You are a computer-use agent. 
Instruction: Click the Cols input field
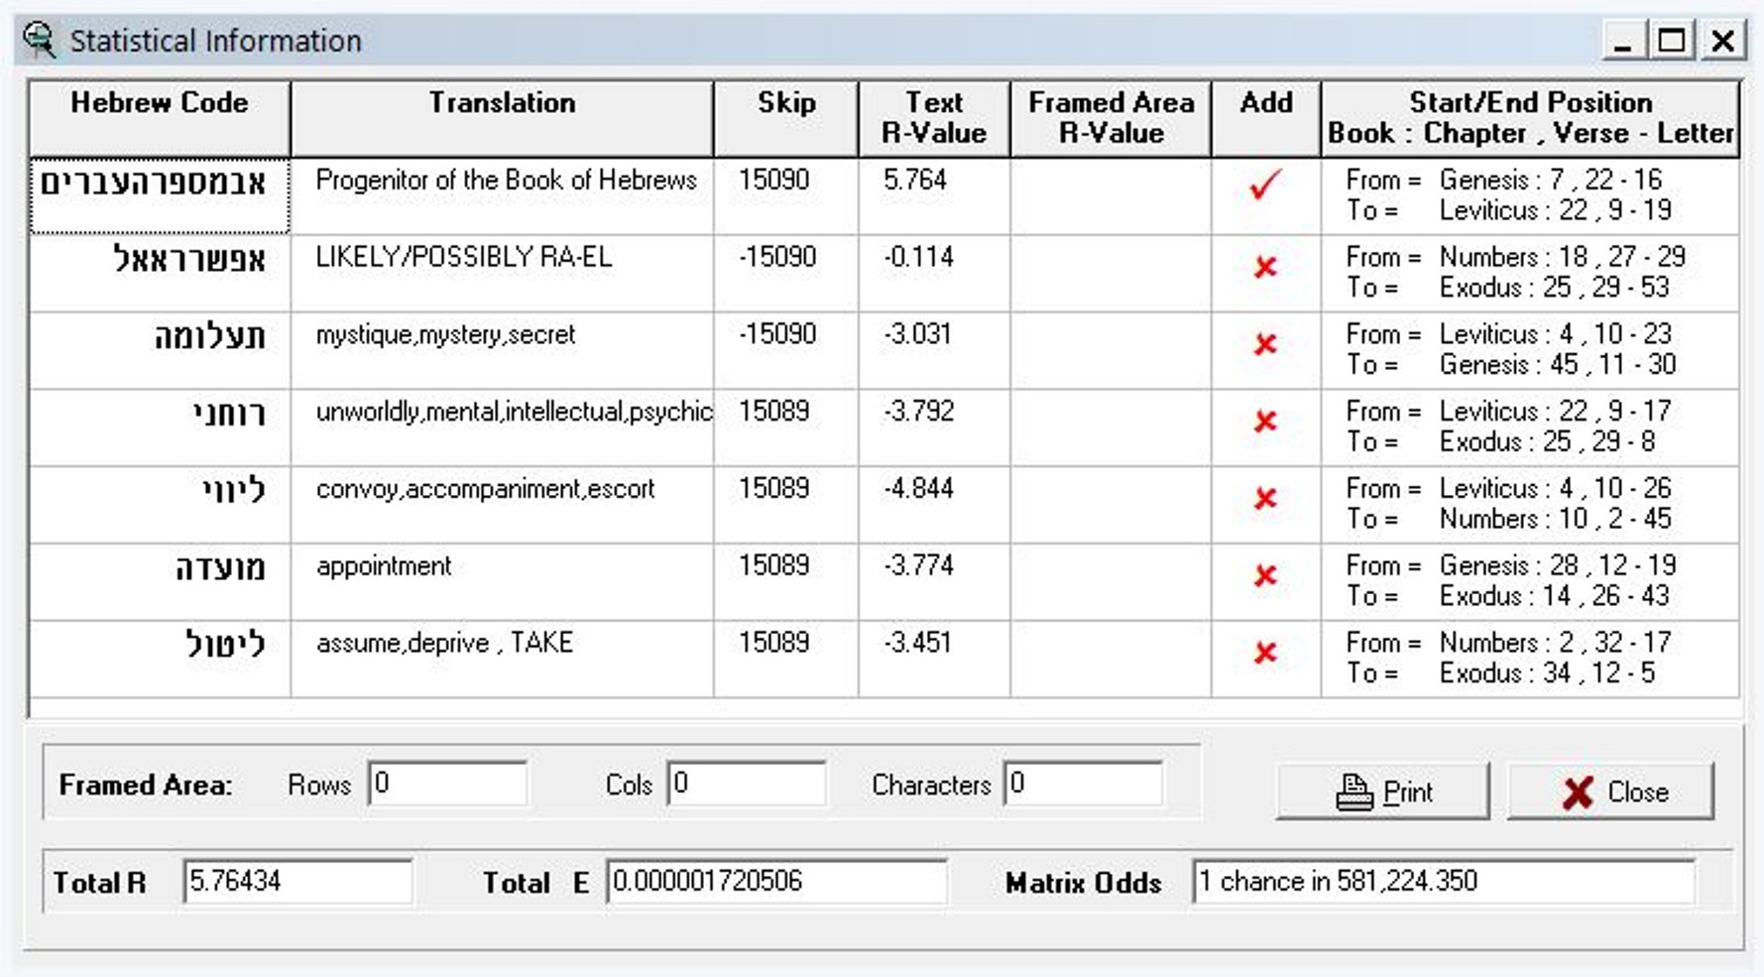[x=747, y=784]
